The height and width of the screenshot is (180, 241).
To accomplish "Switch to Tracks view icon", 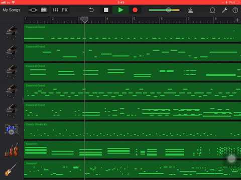I will 44,10.
